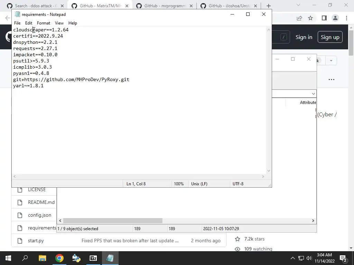Switch to 7-Zip in the taskbar
This screenshot has width=354, height=265.
tap(93, 258)
